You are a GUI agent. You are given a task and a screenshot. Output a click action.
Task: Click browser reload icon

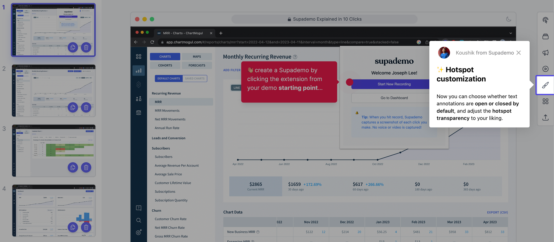coord(152,42)
